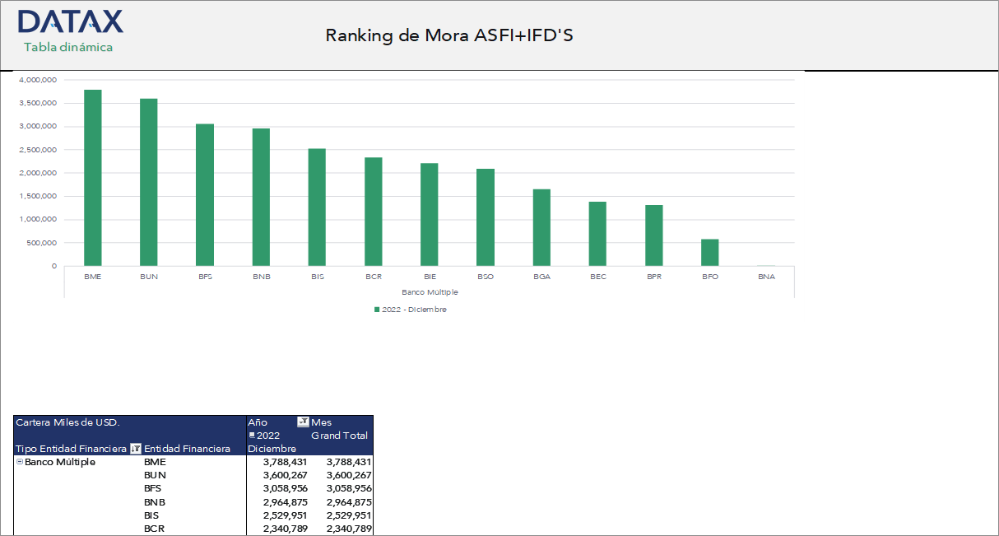
Task: Click the chart title Ranking de Mora ASFI+IFD'S
Action: pos(451,35)
